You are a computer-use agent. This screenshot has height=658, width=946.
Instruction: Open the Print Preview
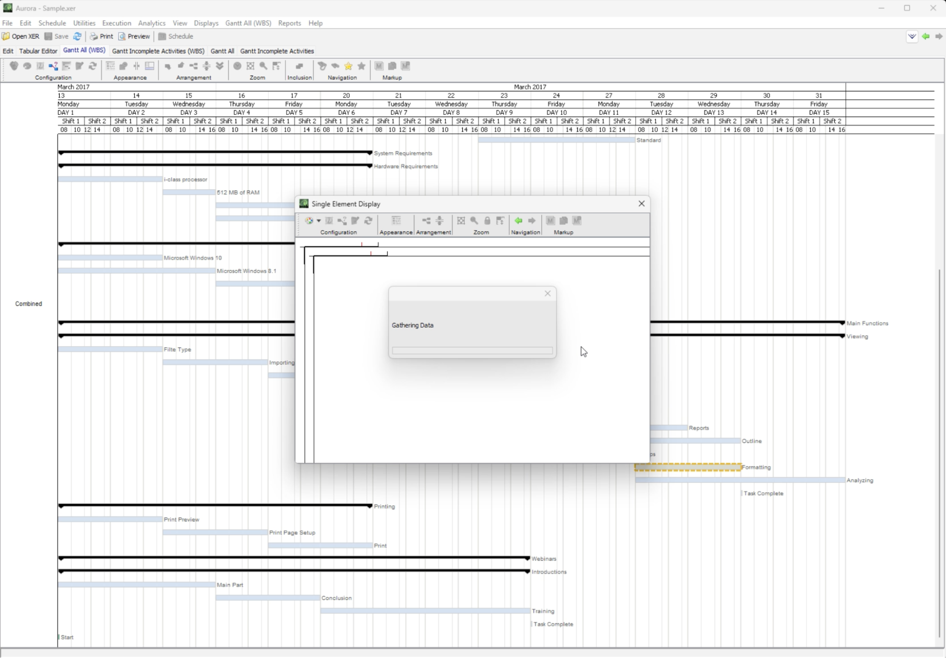point(134,36)
